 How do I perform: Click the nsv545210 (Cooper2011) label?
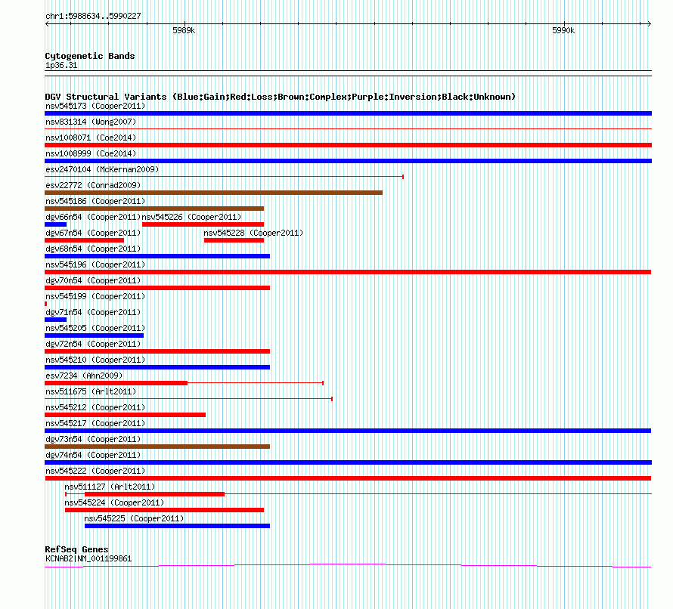95,360
